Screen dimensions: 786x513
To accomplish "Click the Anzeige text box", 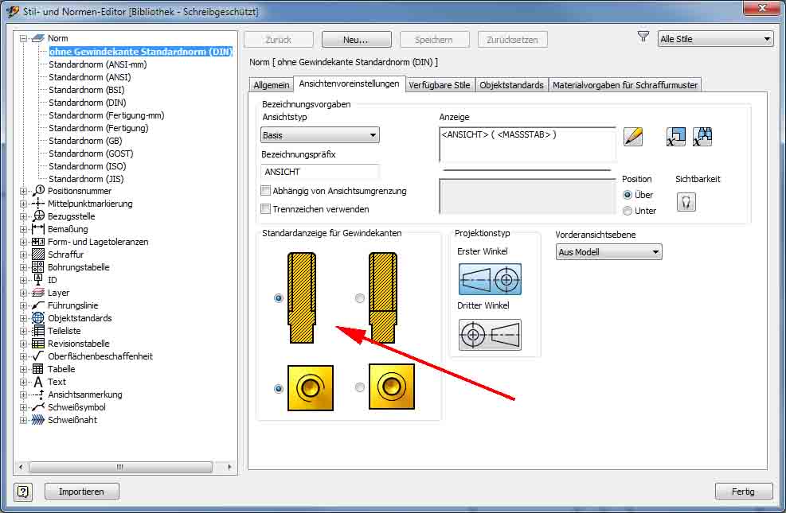I will [527, 145].
